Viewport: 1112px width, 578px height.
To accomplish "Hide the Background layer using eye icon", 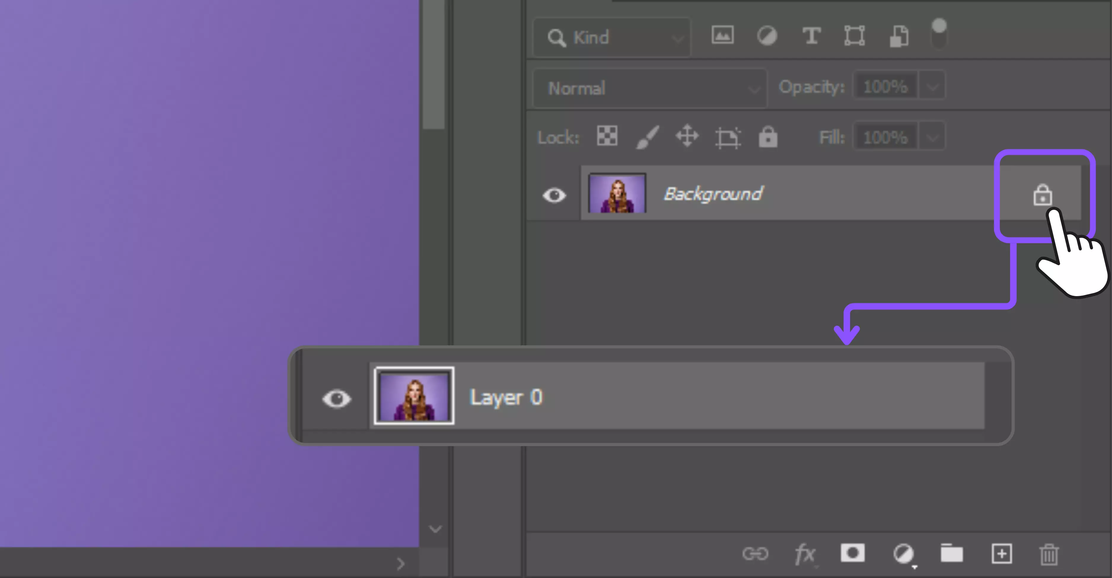I will (555, 195).
